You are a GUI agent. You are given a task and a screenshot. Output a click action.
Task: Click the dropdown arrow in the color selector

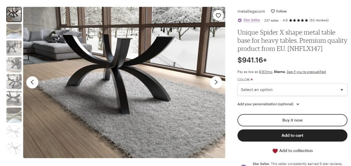(342, 90)
